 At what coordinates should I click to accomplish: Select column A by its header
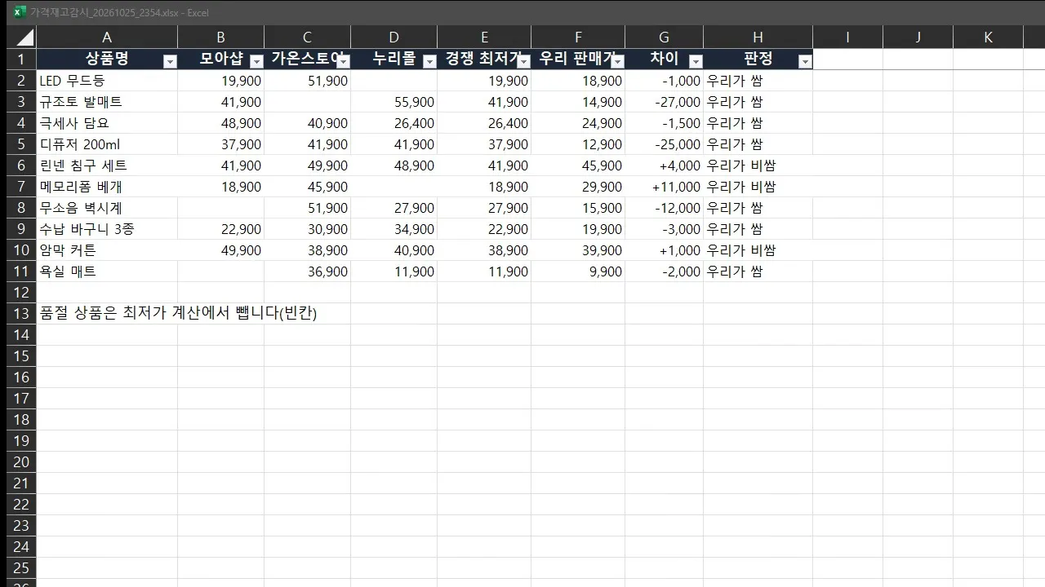[x=107, y=38]
